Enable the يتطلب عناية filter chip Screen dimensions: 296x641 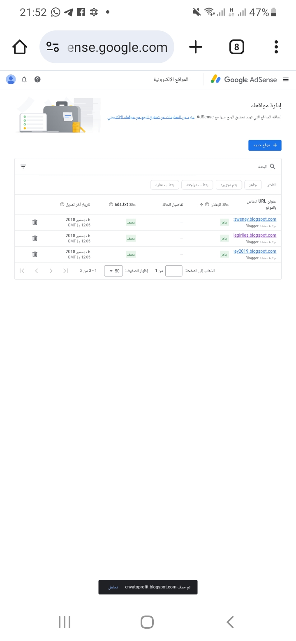point(164,185)
